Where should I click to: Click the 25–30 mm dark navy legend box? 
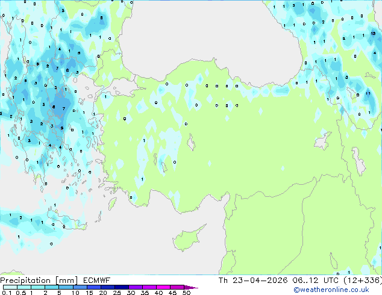tap(121, 287)
